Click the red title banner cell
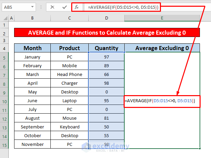Screen dimensions: 211x158 point(107,32)
